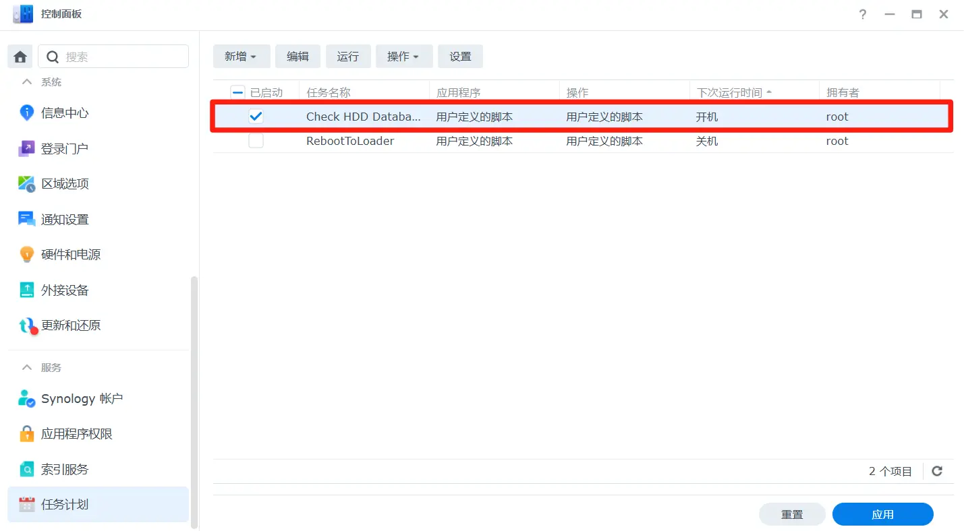Image resolution: width=964 pixels, height=531 pixels.
Task: Disable the Check HDD Database task checkbox
Action: click(256, 117)
